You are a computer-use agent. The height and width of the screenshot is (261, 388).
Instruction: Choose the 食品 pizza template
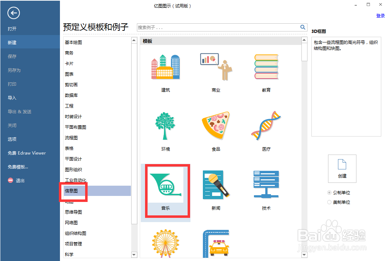pos(216,126)
